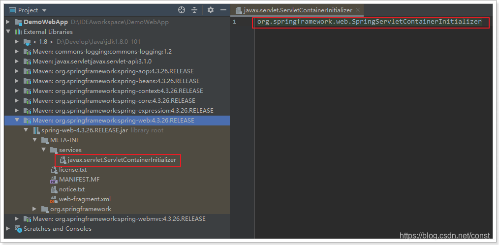Click the commons-logging library icon
Screen dimensions: 499x245
27,52
